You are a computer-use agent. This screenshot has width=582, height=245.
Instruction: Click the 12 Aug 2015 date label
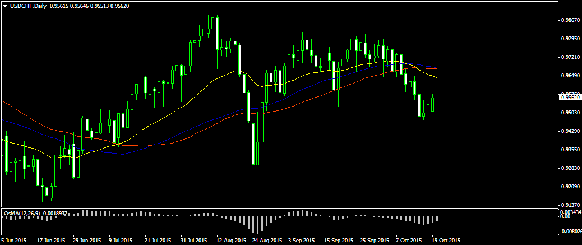(x=230, y=241)
